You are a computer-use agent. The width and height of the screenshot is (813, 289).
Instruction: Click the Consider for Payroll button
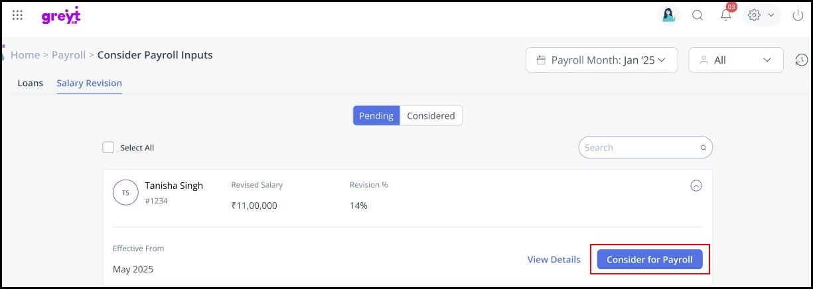tap(649, 260)
